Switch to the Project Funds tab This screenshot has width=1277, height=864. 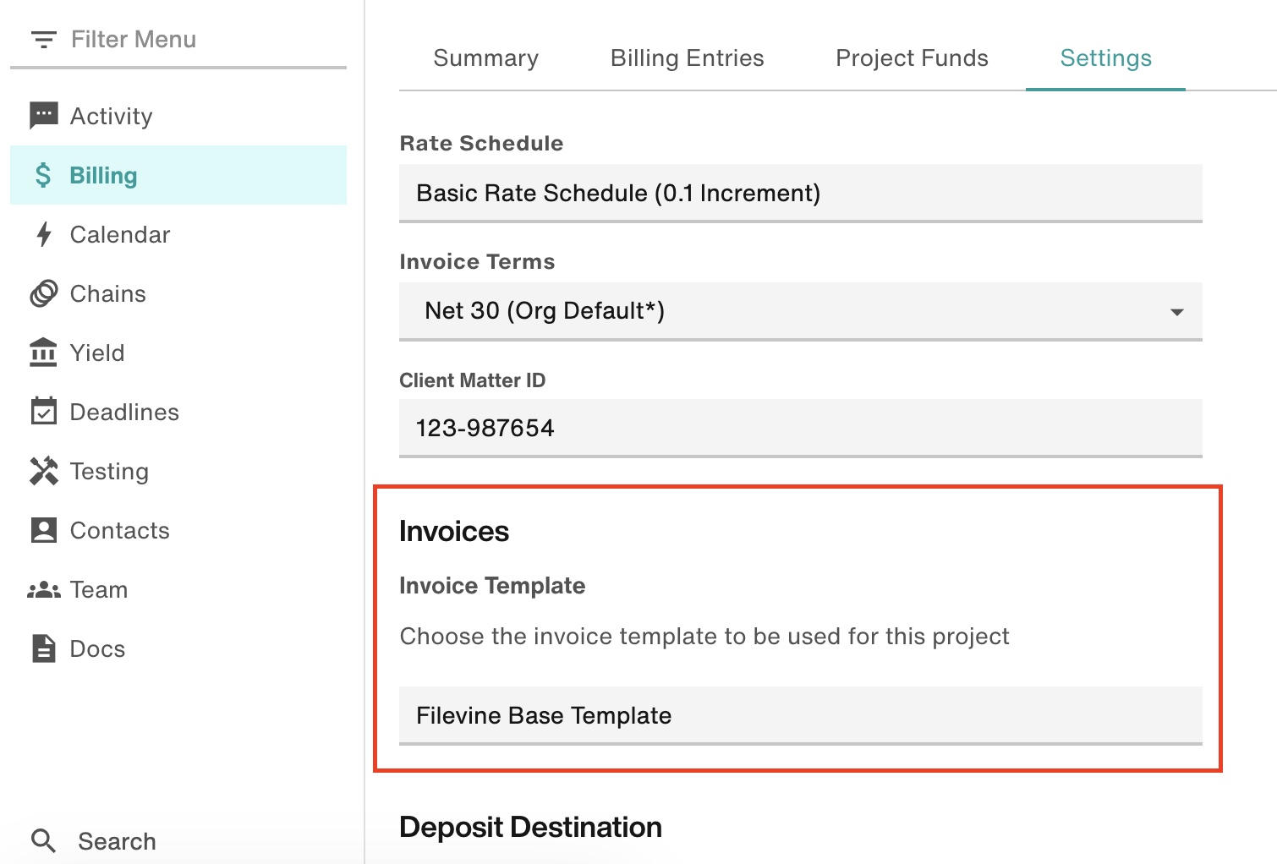pos(912,57)
